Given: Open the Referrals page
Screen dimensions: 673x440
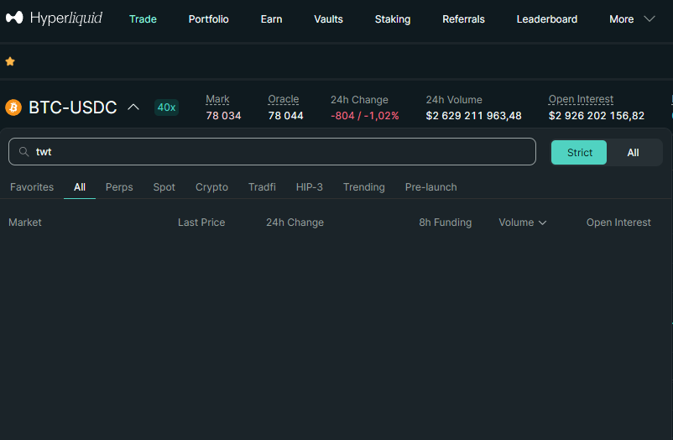Looking at the screenshot, I should tap(463, 19).
